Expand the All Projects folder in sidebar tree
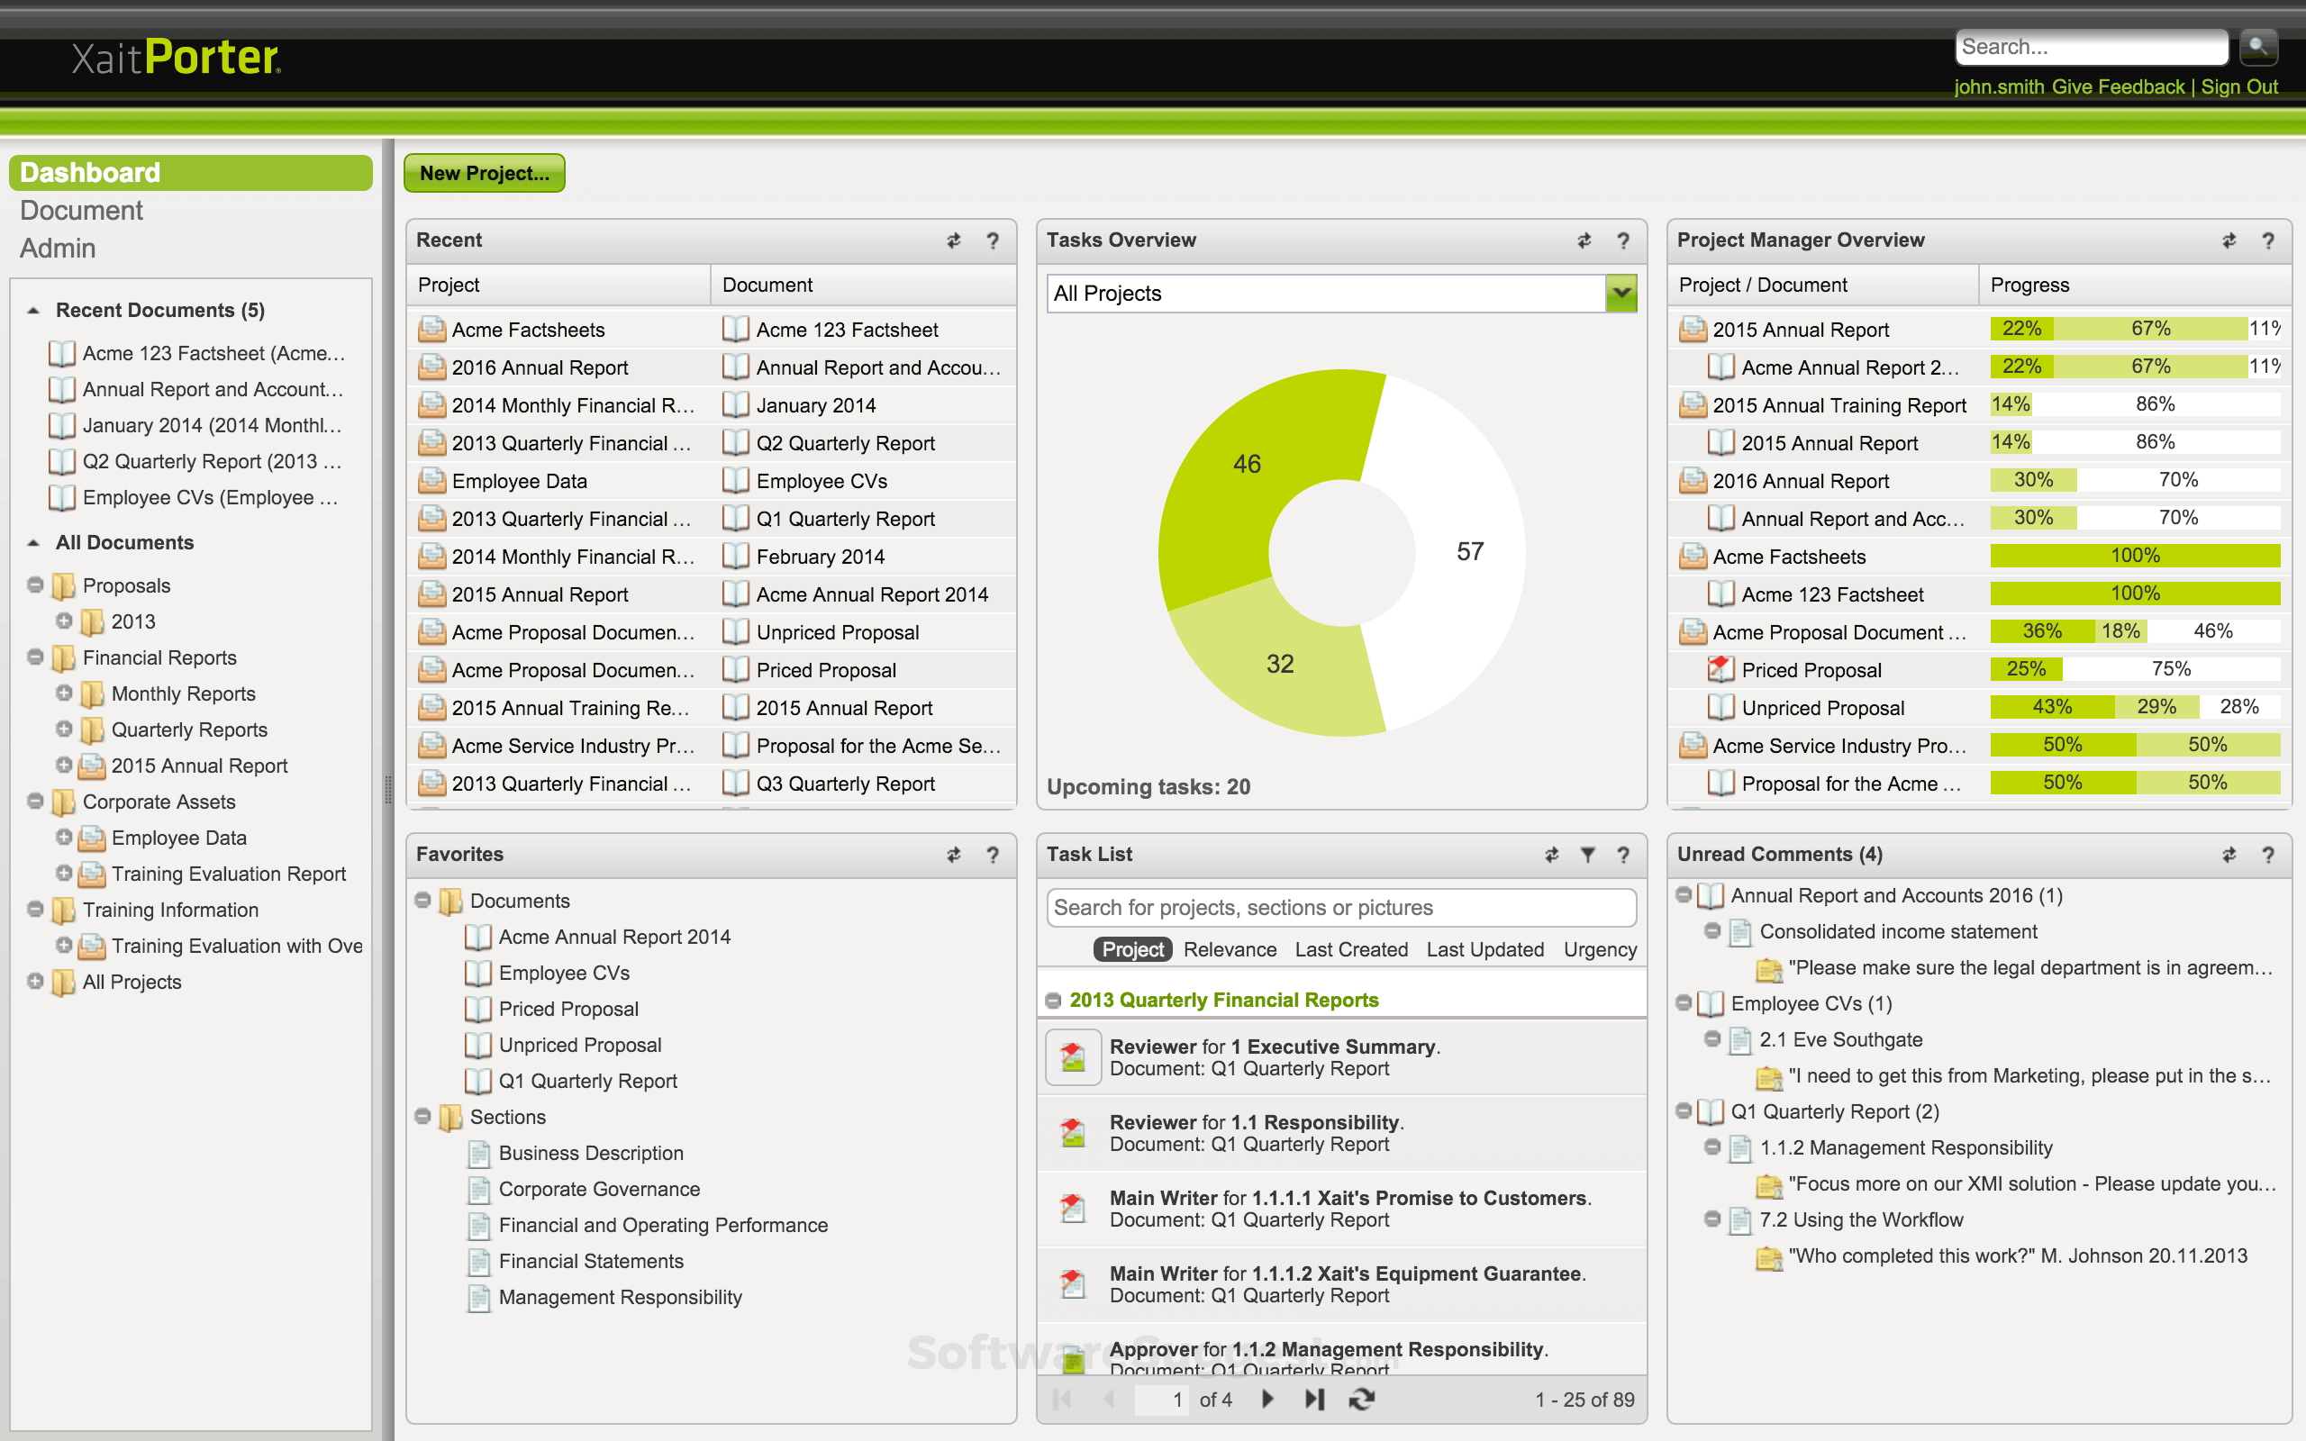 coord(35,981)
